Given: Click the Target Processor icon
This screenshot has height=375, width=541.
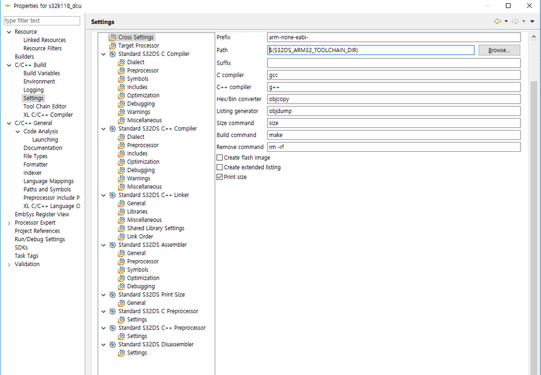Looking at the screenshot, I should tap(113, 46).
